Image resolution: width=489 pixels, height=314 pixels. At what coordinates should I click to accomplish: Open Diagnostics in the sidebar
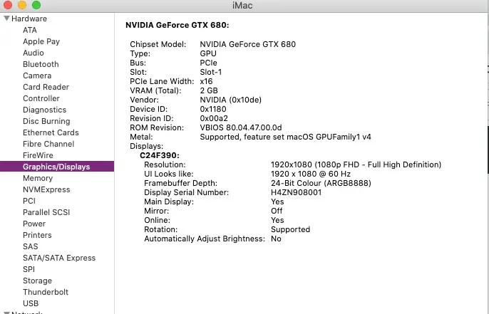point(44,110)
